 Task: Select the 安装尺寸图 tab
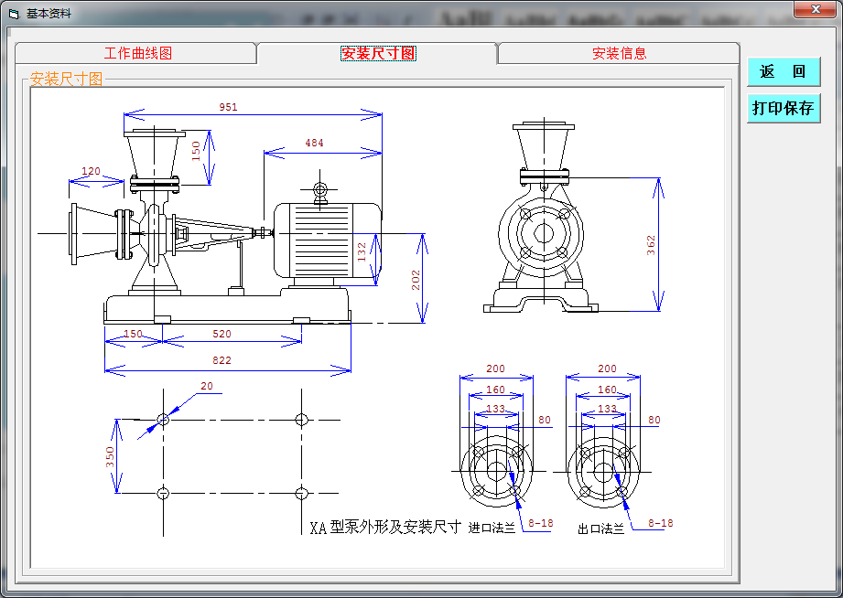(378, 53)
